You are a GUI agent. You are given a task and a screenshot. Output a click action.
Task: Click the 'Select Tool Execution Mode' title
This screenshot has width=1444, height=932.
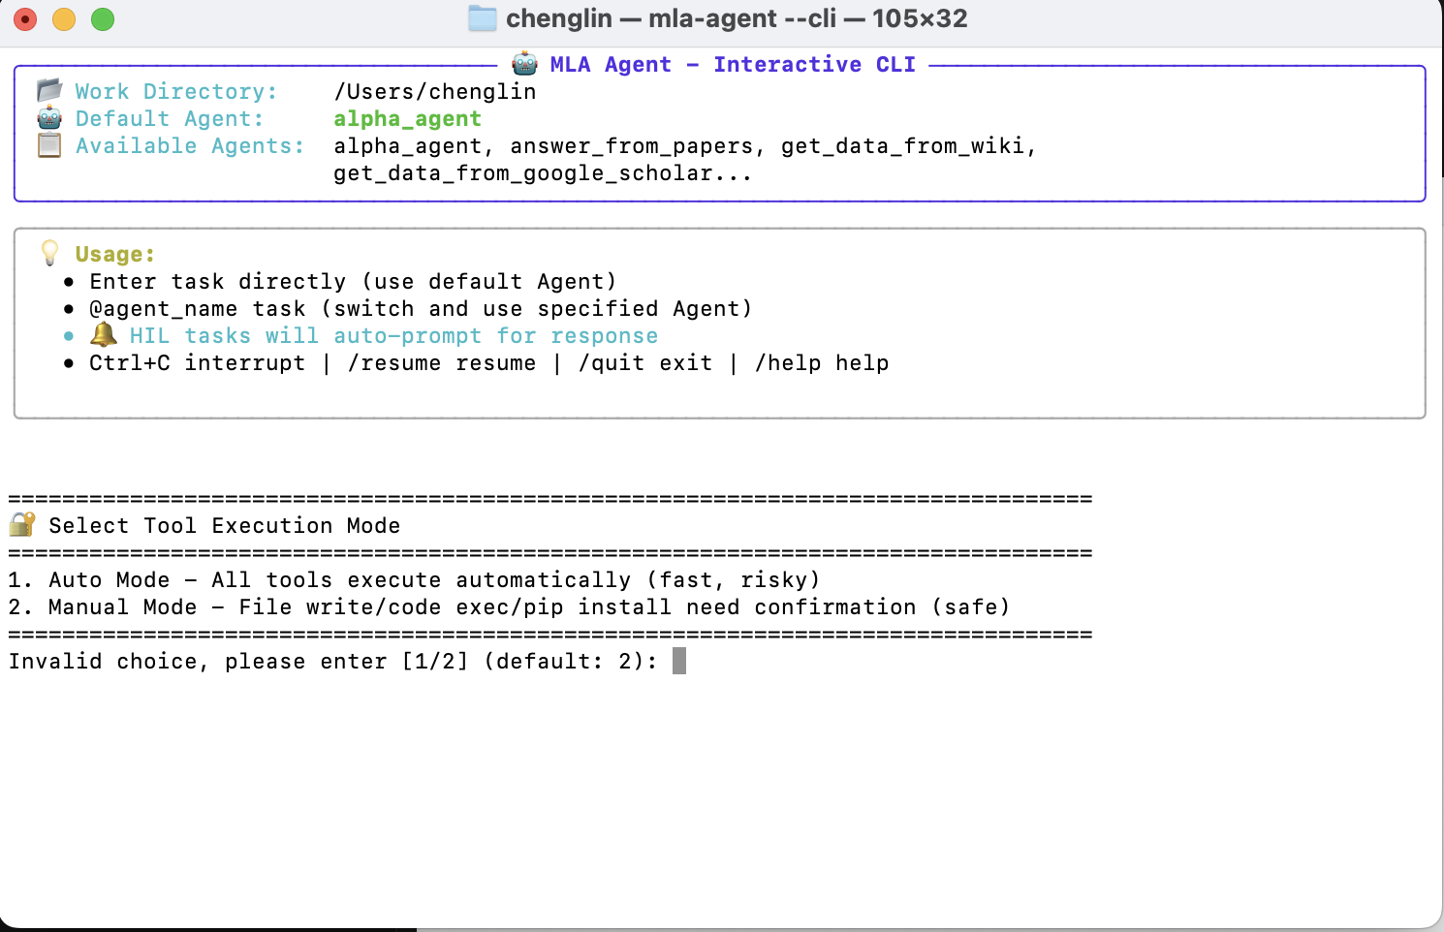(224, 525)
